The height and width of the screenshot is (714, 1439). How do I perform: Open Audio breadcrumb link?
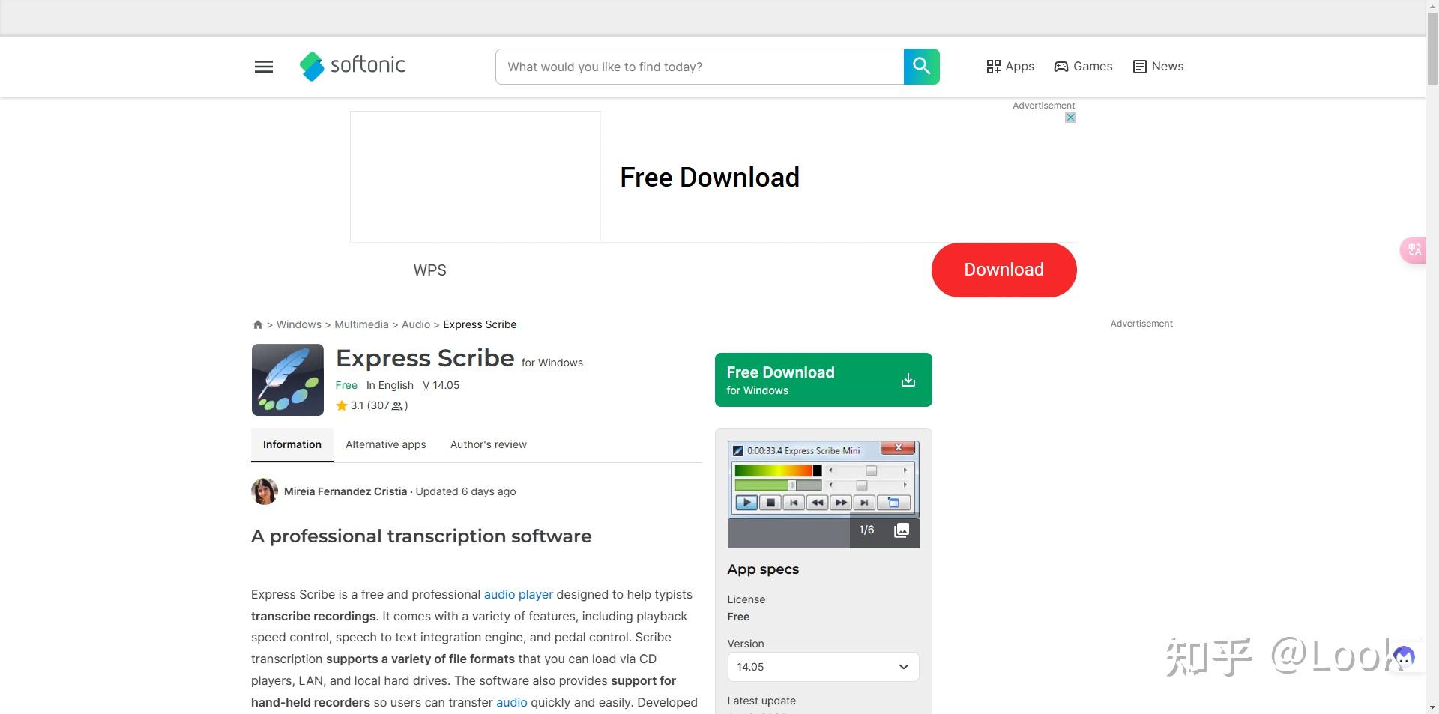click(416, 324)
